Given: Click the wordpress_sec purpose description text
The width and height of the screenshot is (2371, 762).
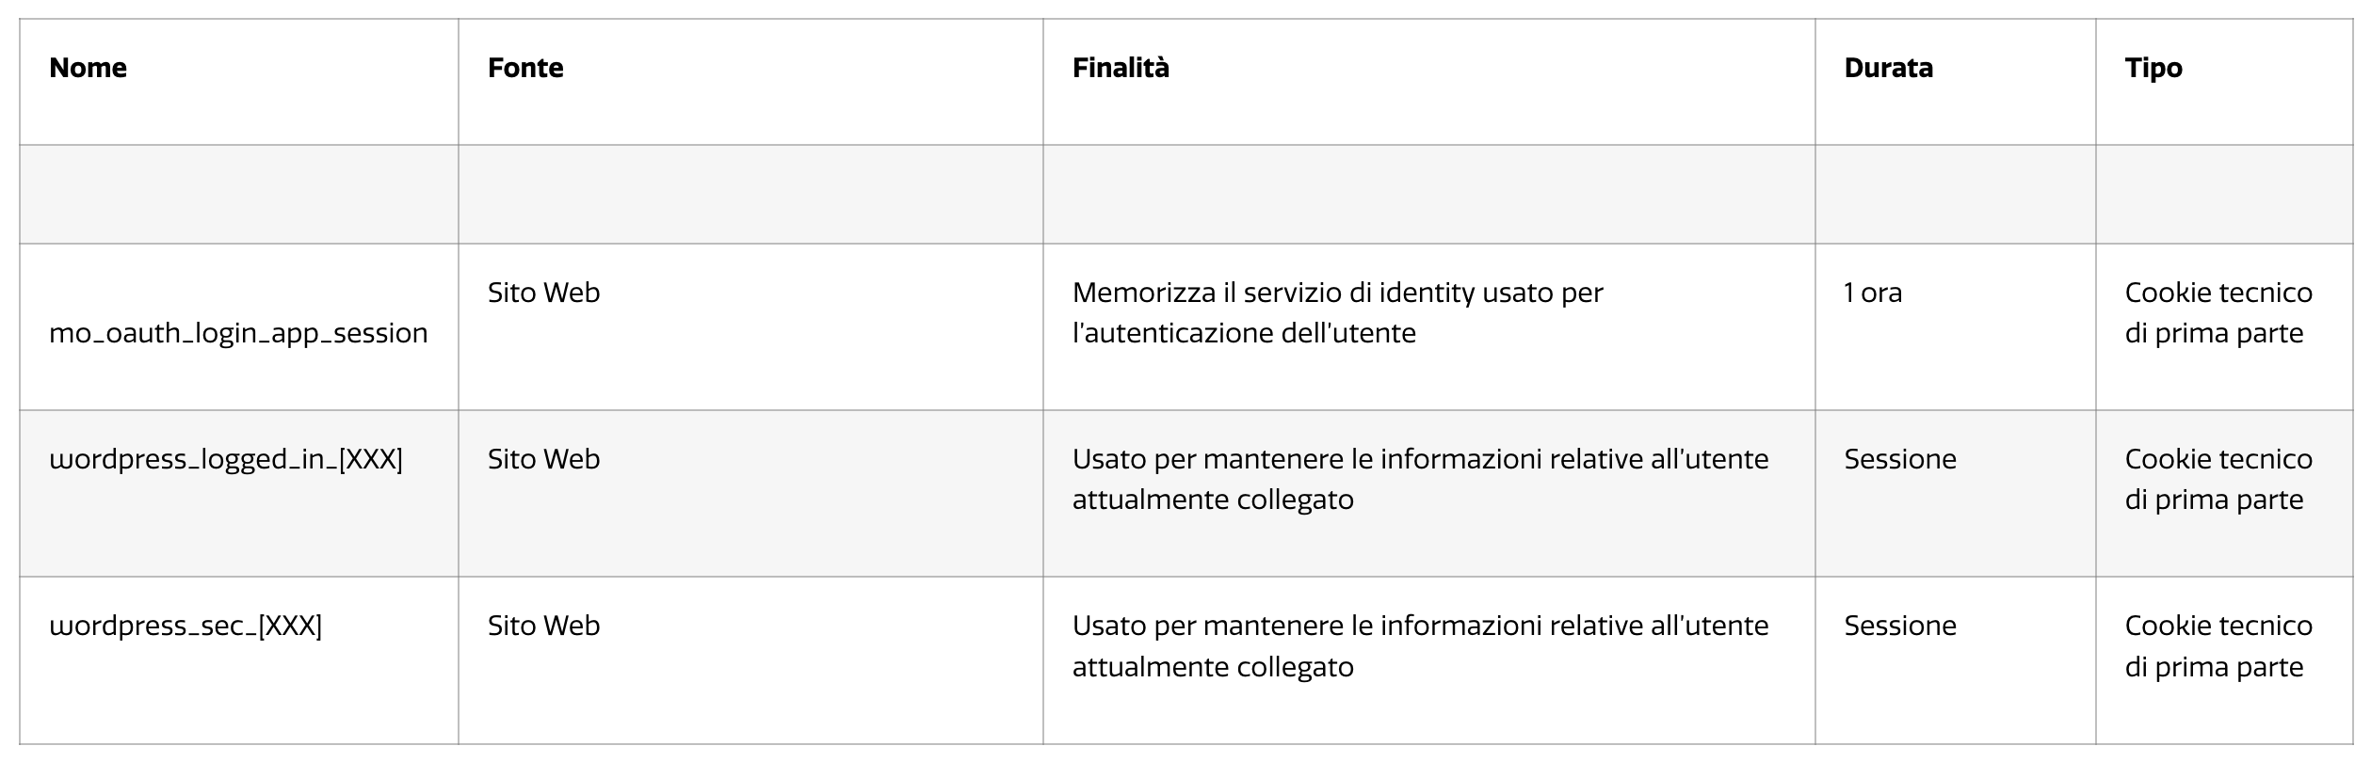Looking at the screenshot, I should click(x=1420, y=646).
